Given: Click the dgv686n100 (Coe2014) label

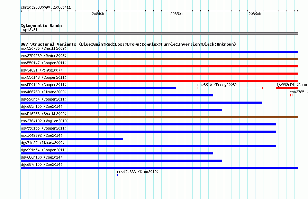Looking at the screenshot, I should pyautogui.click(x=42, y=157).
